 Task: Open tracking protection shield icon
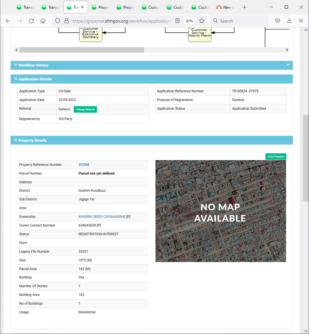pyautogui.click(x=58, y=21)
